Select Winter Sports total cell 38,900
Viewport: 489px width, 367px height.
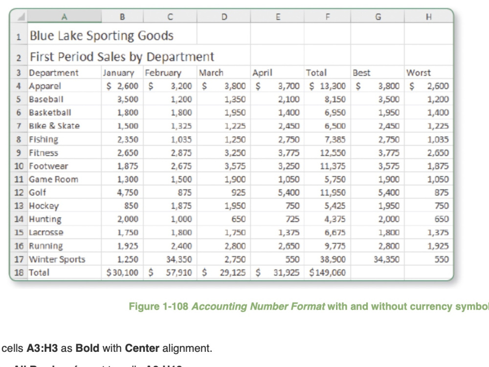[328, 259]
